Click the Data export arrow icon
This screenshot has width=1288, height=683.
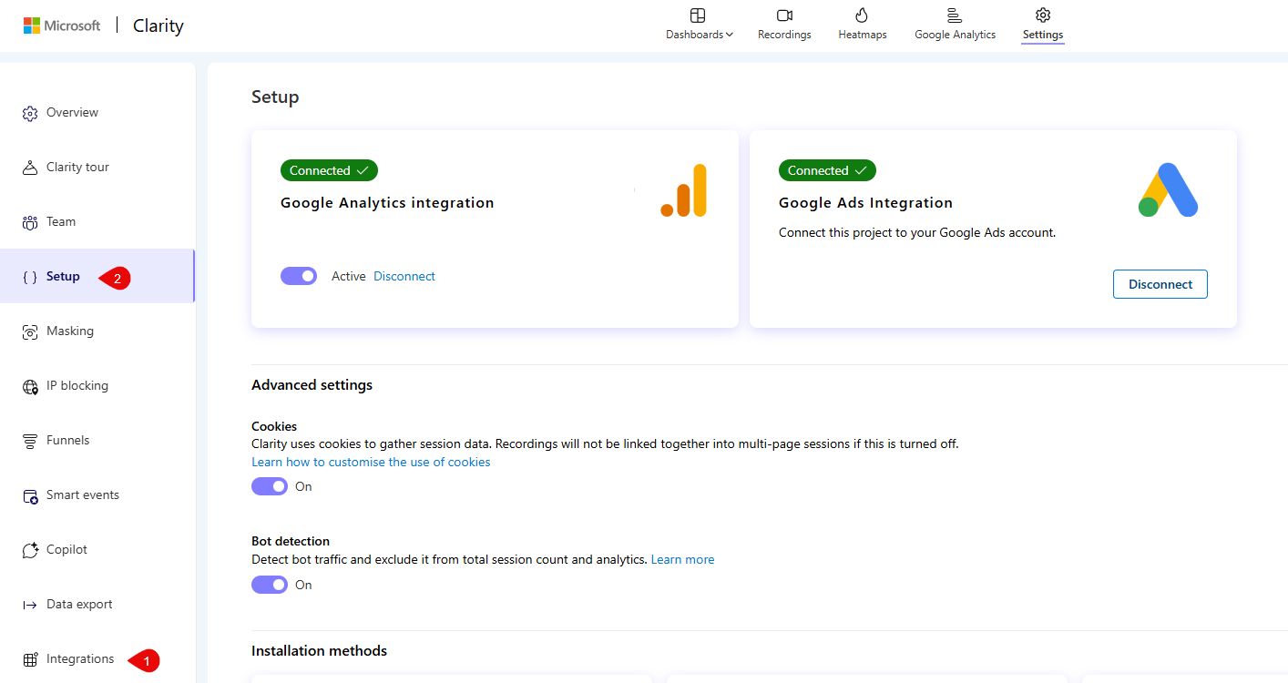click(29, 605)
